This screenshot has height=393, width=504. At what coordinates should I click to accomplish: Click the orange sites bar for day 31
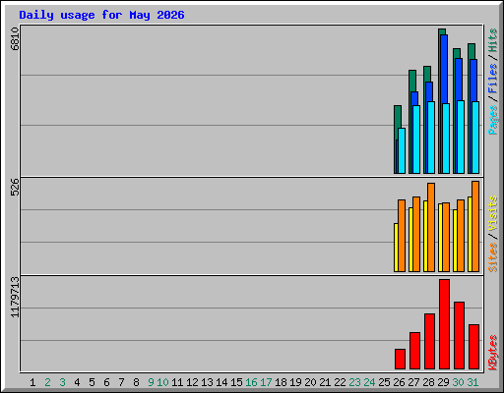coord(475,226)
